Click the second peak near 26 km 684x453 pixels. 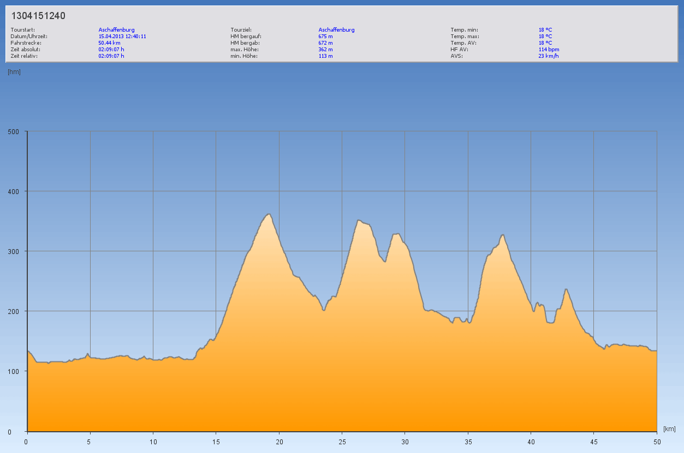tap(358, 220)
